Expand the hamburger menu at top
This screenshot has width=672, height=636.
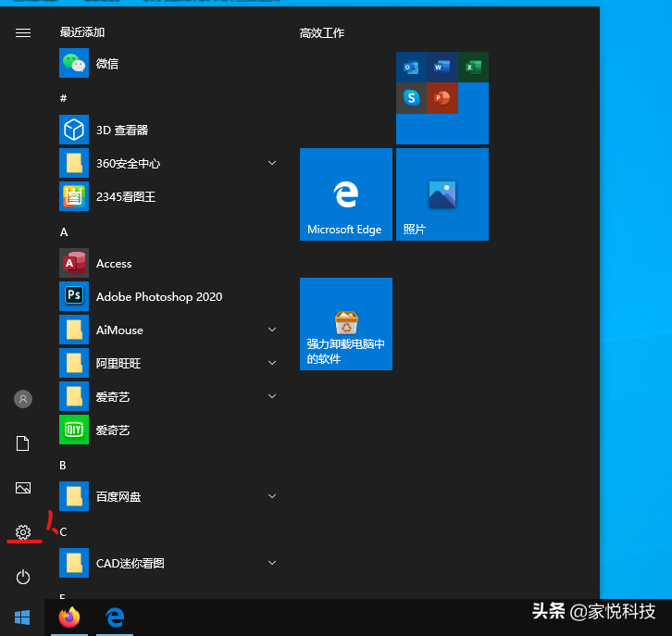23,32
